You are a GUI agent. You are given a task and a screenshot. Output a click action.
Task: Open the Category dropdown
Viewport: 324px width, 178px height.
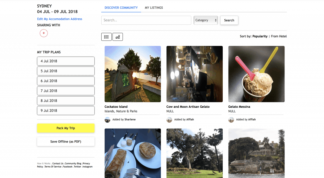pos(206,20)
